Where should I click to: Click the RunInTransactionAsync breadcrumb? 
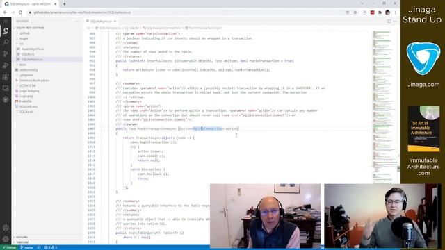click(x=205, y=28)
